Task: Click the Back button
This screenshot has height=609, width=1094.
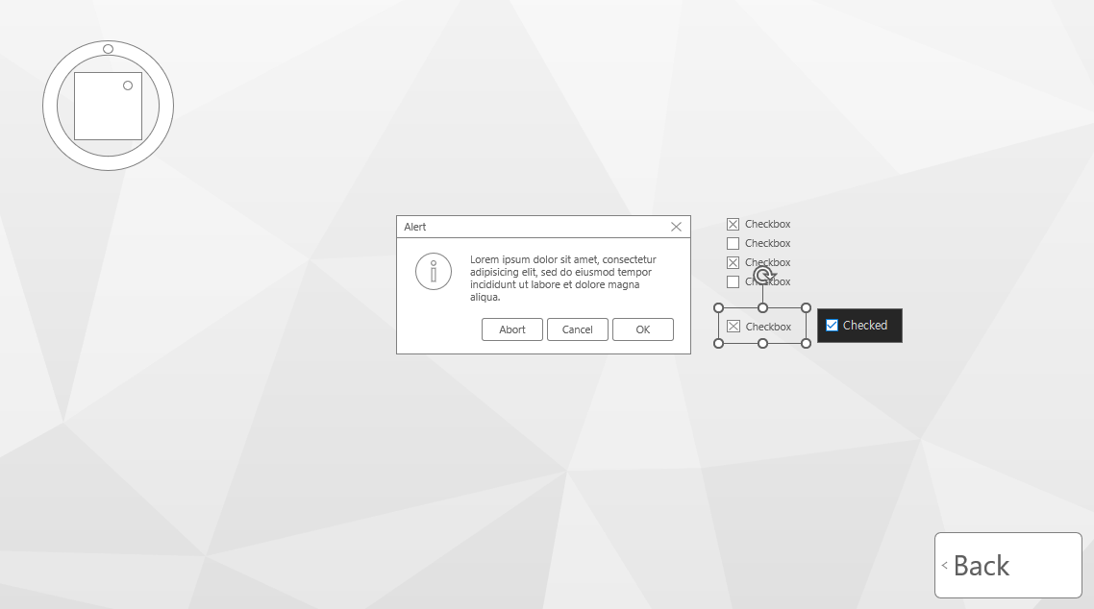Action: [1008, 565]
